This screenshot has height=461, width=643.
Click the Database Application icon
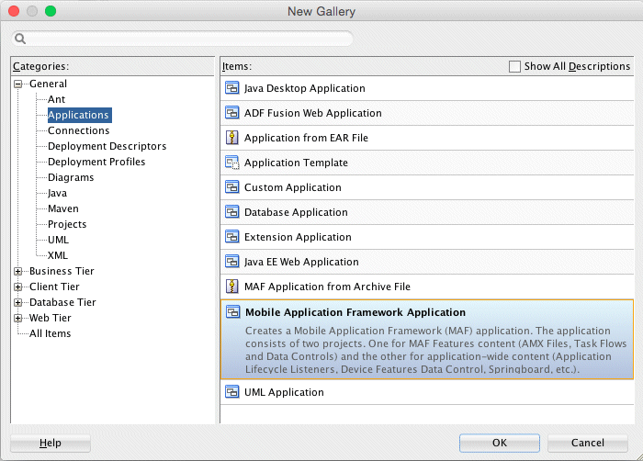tap(232, 213)
